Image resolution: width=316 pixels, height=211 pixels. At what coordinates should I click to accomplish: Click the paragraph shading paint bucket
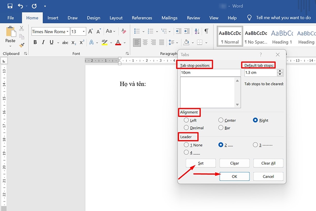coord(186,42)
